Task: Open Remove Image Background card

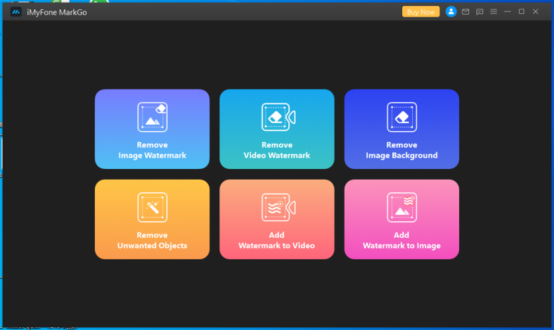Action: (402, 129)
